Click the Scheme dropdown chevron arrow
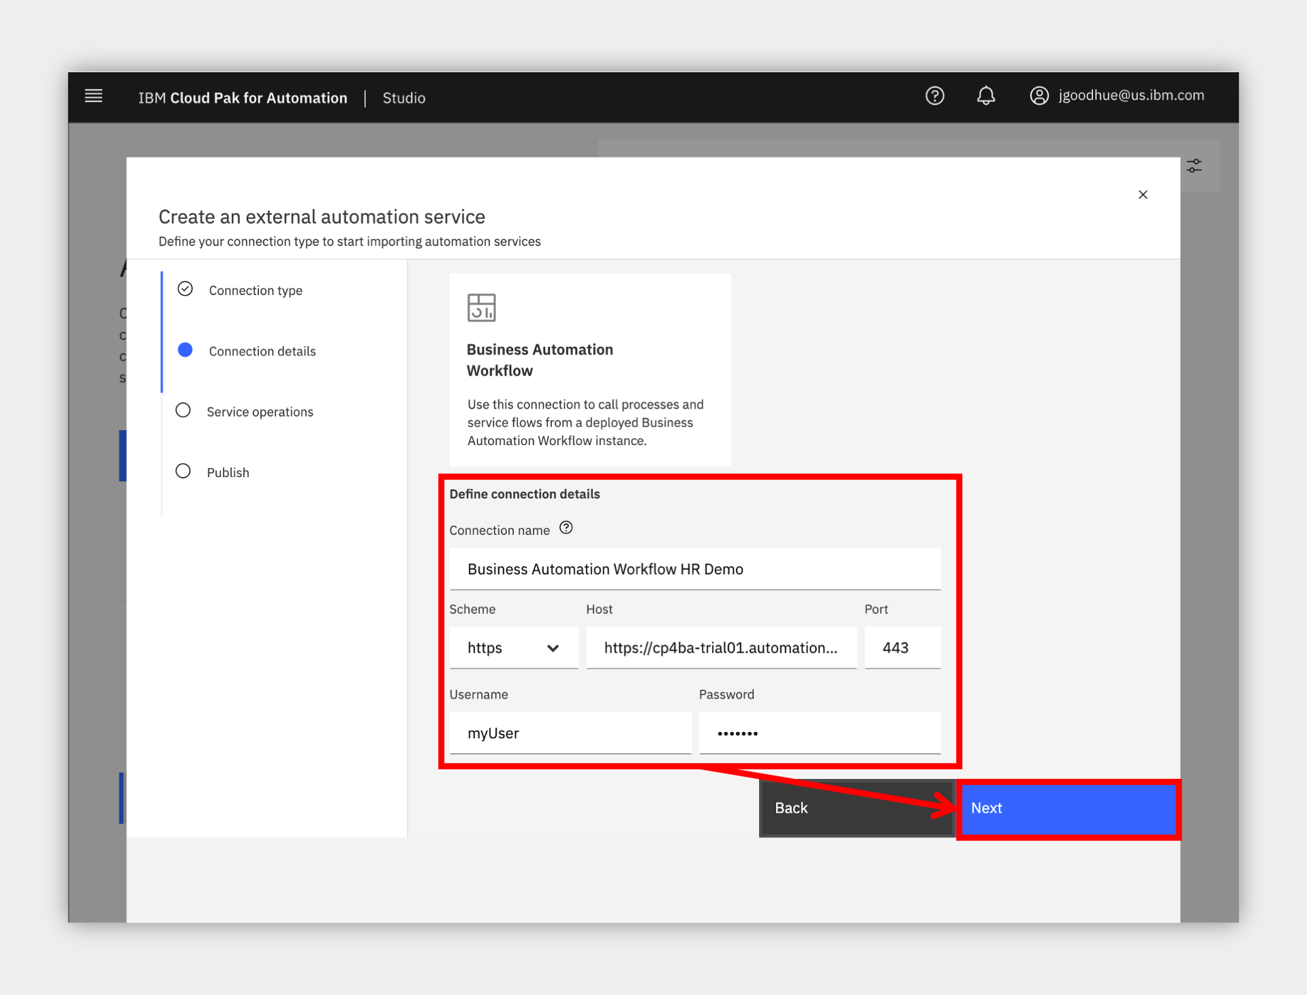The height and width of the screenshot is (995, 1307). click(x=553, y=648)
